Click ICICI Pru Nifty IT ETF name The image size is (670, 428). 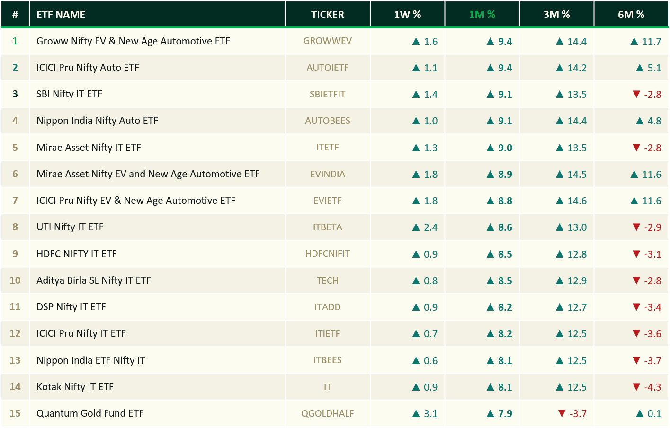[x=81, y=333]
